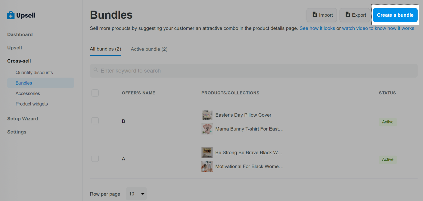
Task: Open Be Strong Be Brave product thumbnail
Action: point(207,152)
